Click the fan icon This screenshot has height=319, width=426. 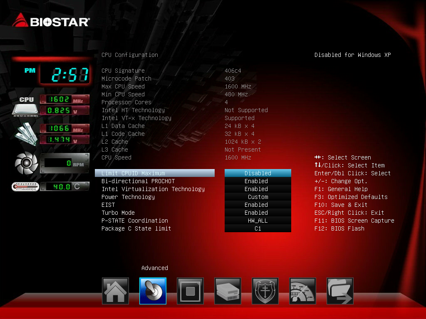[x=26, y=163]
